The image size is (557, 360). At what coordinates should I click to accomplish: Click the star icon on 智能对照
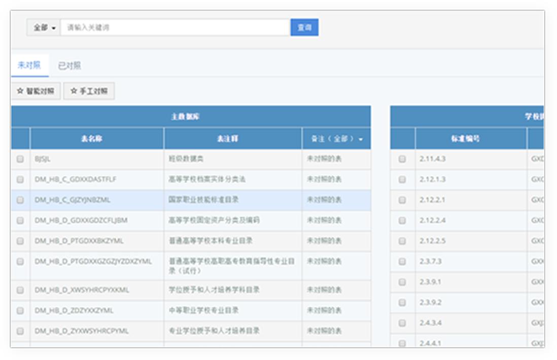[20, 91]
